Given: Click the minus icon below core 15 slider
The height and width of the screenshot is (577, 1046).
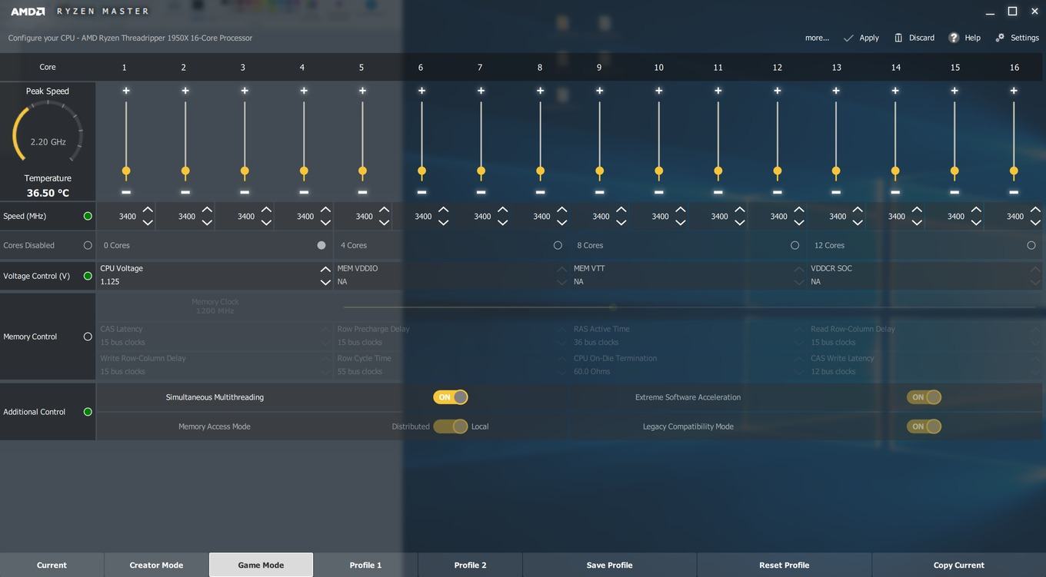Looking at the screenshot, I should pyautogui.click(x=954, y=192).
